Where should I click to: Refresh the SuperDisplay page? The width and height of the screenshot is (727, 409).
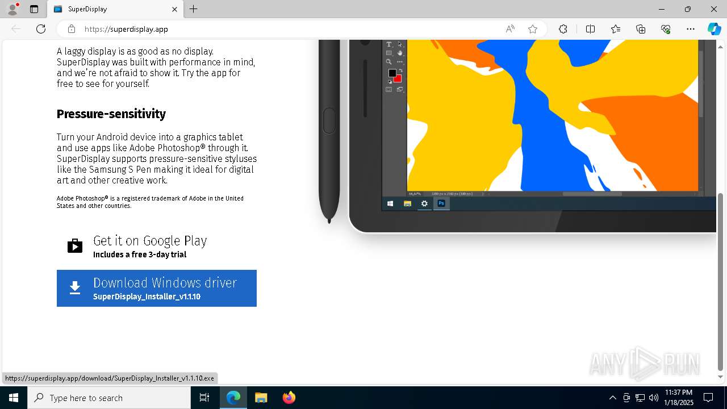(x=41, y=29)
